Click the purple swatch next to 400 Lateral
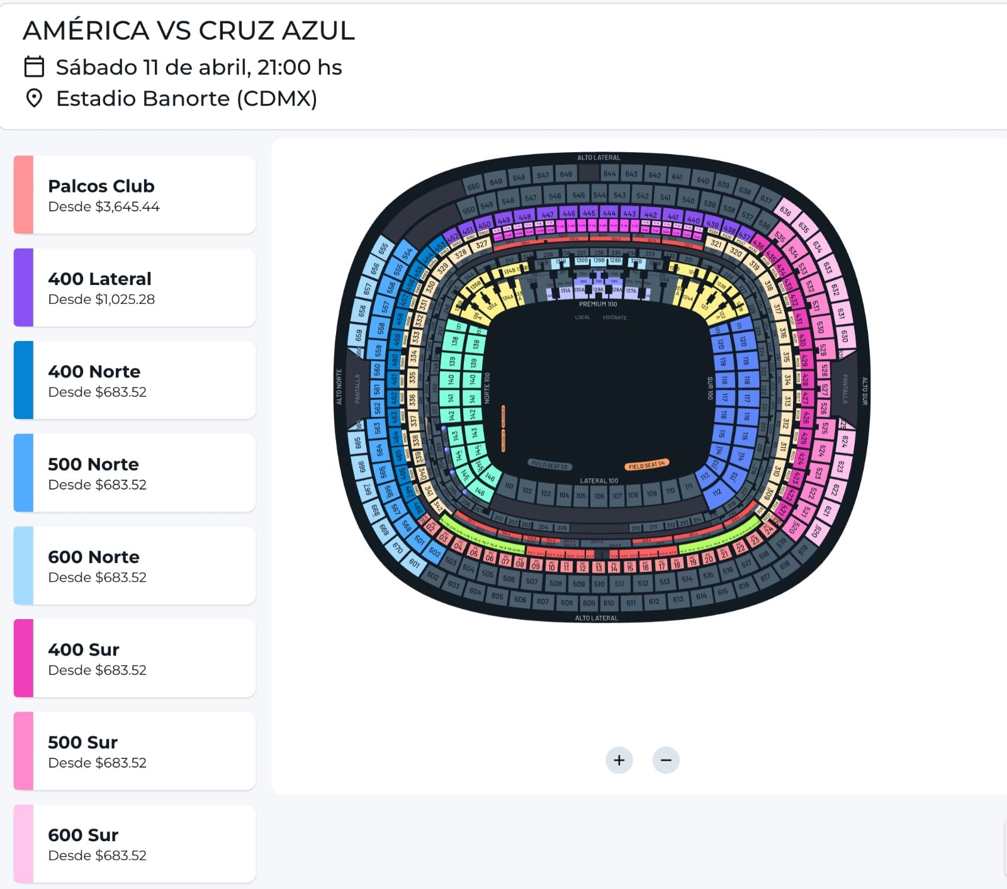 (23, 288)
